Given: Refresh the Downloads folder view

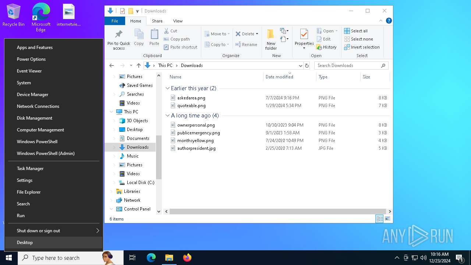Looking at the screenshot, I should [307, 66].
